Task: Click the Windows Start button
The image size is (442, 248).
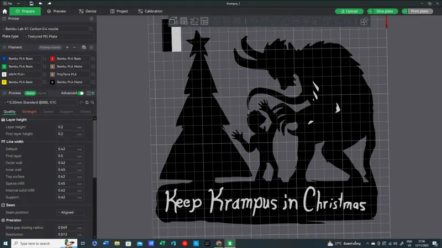Action: point(5,243)
